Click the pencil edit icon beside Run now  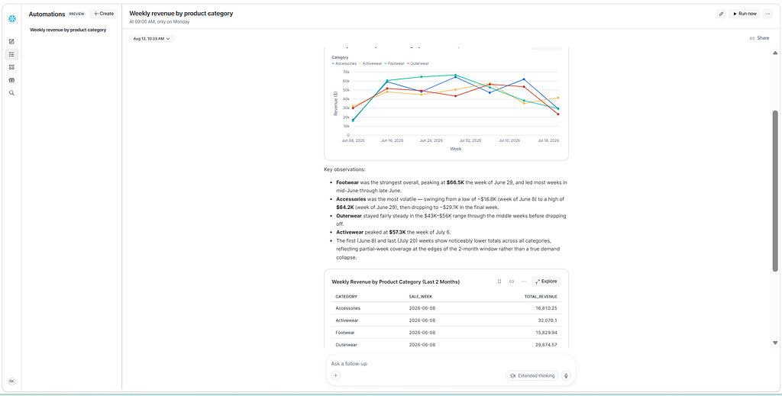tap(721, 14)
